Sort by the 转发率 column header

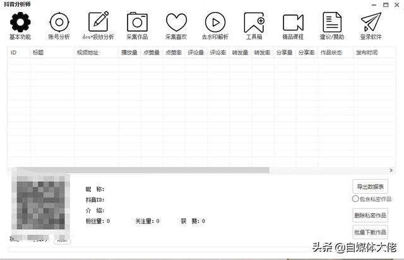263,52
